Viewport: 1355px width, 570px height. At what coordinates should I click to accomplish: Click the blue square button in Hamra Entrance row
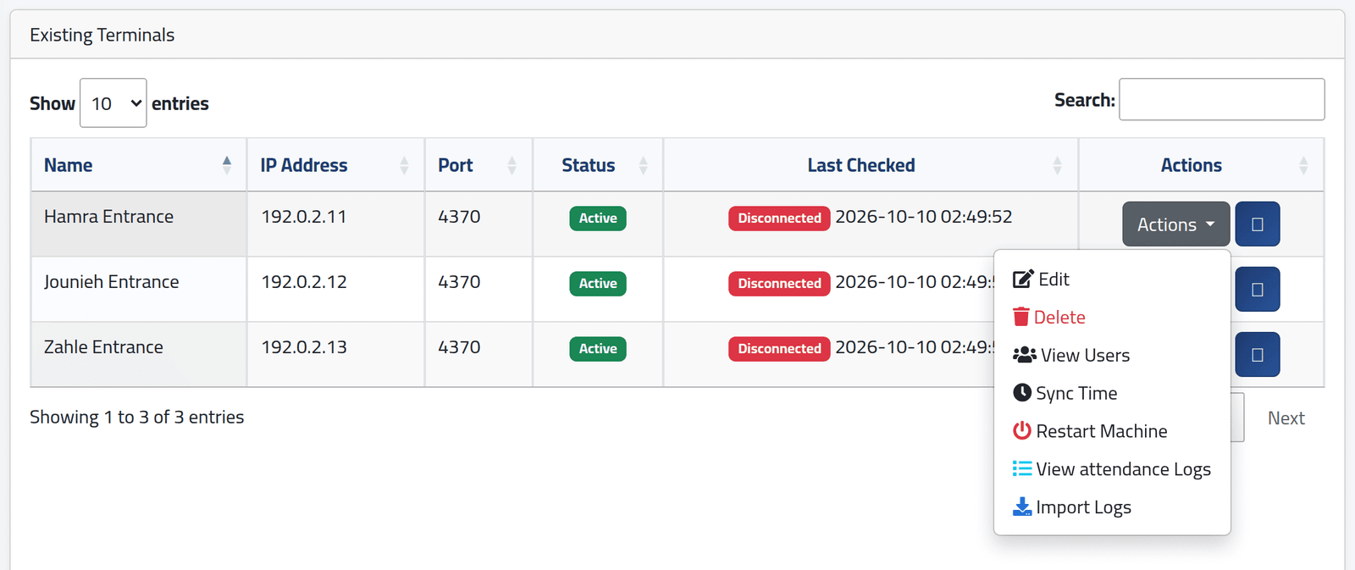pyautogui.click(x=1258, y=224)
